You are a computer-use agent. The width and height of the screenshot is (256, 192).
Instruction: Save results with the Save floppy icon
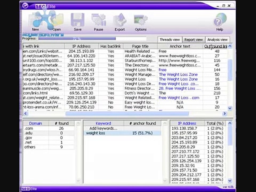pyautogui.click(x=78, y=22)
